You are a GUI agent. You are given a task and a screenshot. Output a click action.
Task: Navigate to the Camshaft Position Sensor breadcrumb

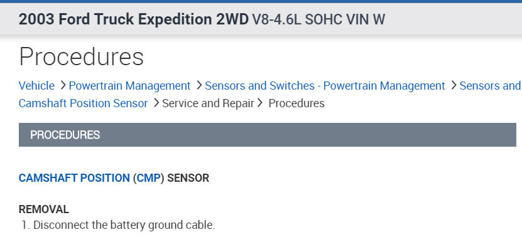pyautogui.click(x=83, y=103)
